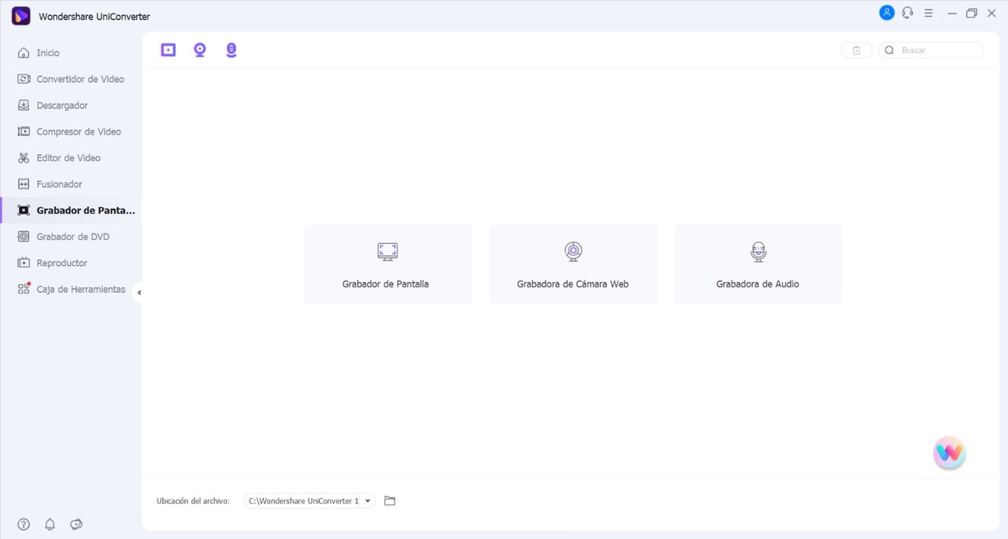Open the hamburger menu in title bar
Screen dimensions: 1008x539
click(x=929, y=13)
